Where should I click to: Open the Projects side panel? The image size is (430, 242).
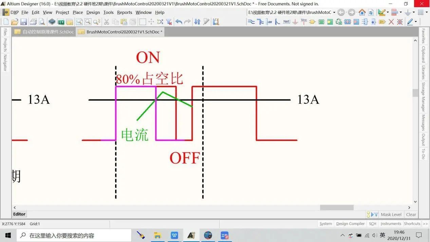[x=5, y=45]
